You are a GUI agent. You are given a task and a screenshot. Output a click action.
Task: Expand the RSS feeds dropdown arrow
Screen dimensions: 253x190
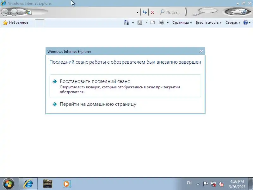tap(146, 22)
